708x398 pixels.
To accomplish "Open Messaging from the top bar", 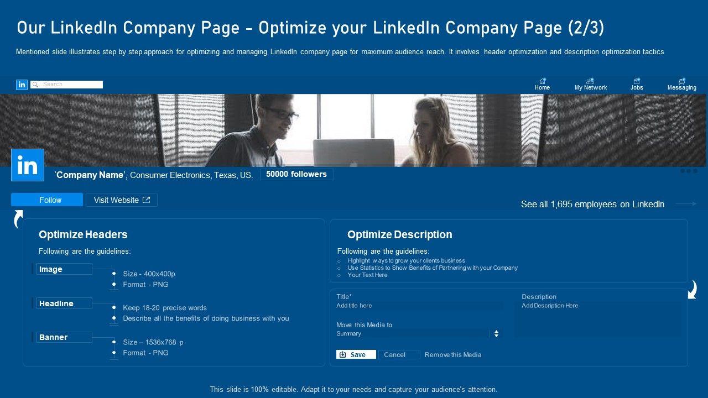I will (x=681, y=81).
